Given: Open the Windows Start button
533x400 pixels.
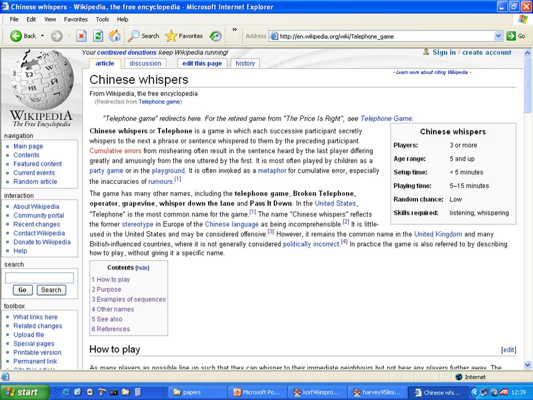Looking at the screenshot, I should click(x=24, y=392).
